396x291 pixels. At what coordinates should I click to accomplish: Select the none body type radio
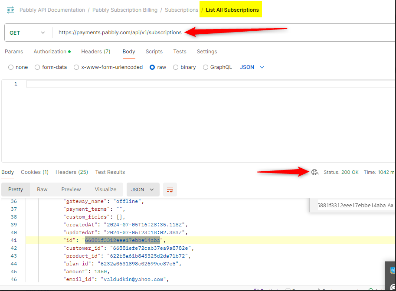(10, 67)
